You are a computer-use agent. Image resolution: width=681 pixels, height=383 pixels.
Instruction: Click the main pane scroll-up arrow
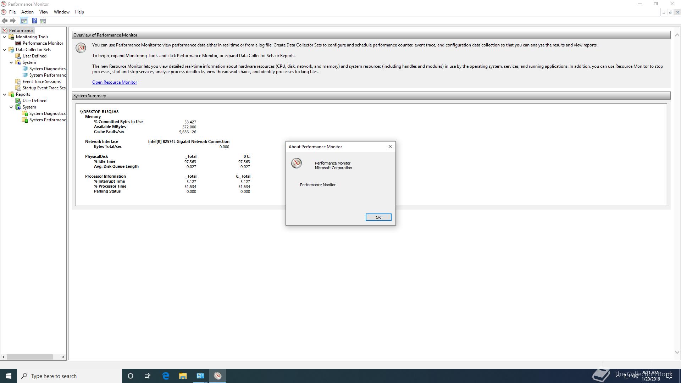pyautogui.click(x=677, y=35)
